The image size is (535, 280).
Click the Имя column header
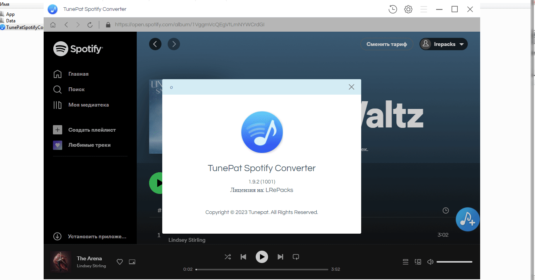(x=5, y=4)
